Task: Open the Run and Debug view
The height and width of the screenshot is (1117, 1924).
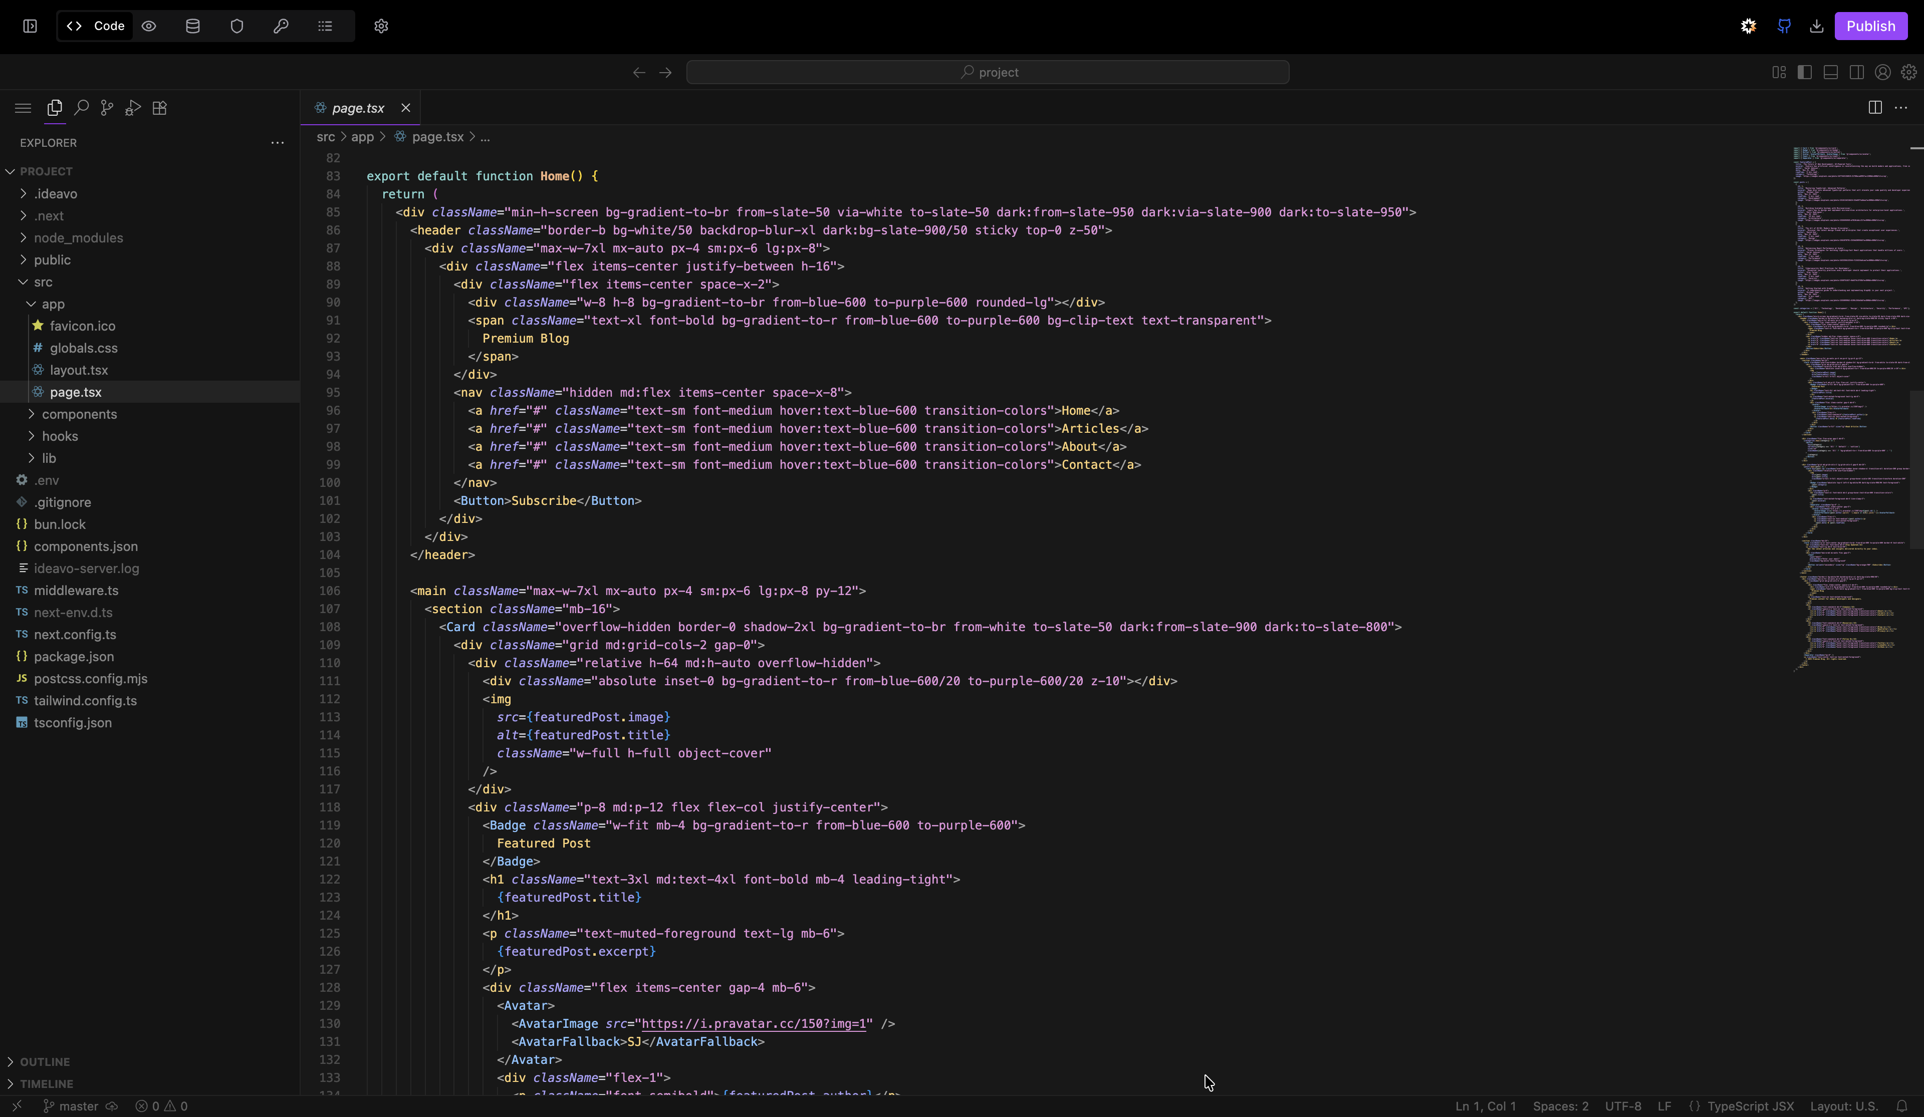Action: 133,108
